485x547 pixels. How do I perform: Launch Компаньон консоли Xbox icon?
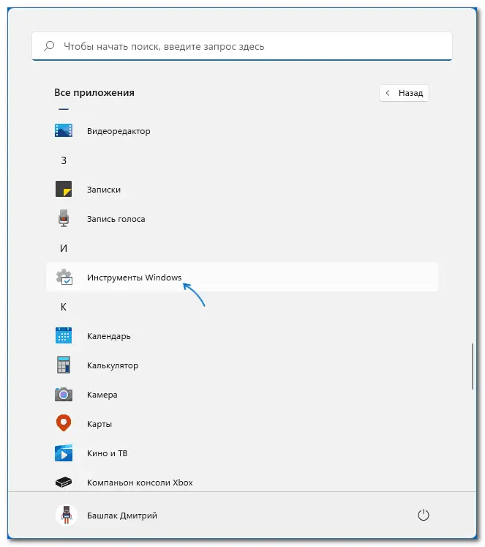coord(64,483)
